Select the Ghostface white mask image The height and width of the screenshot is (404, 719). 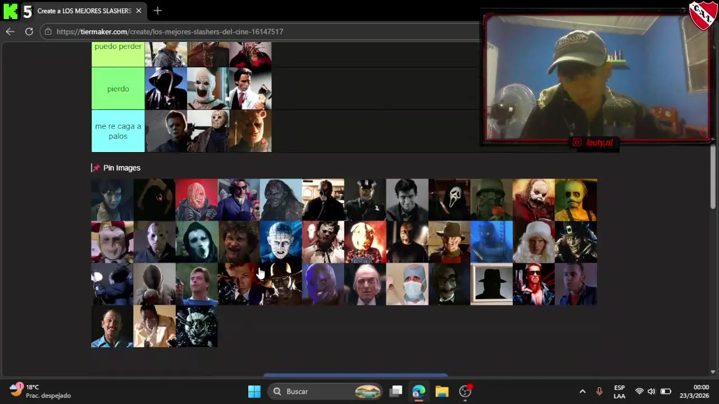click(449, 200)
